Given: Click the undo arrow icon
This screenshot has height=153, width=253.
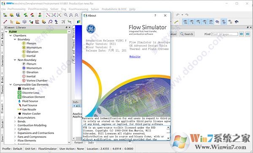Looking at the screenshot, I should coord(178,15).
